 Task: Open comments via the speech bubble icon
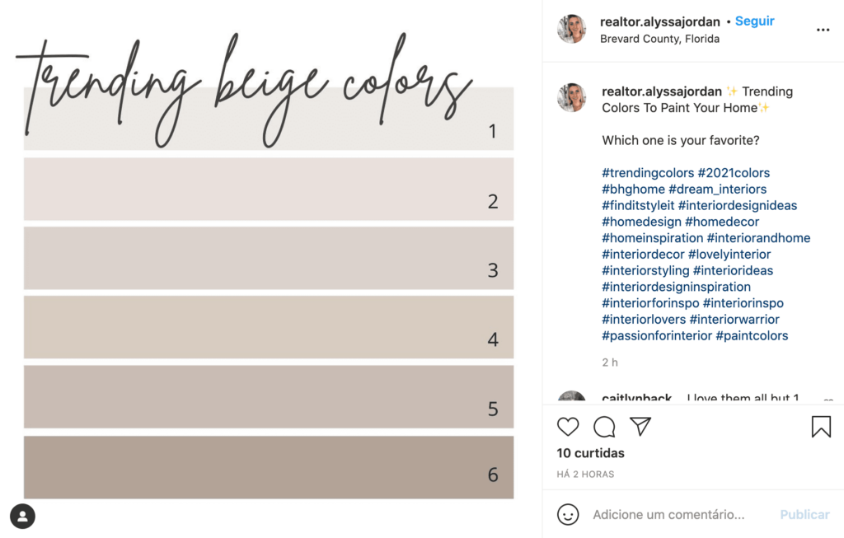(604, 427)
